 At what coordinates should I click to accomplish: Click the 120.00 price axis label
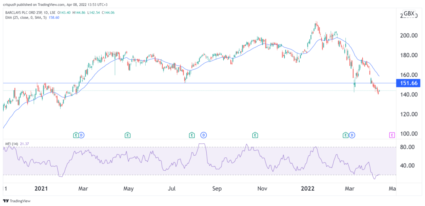(x=408, y=114)
